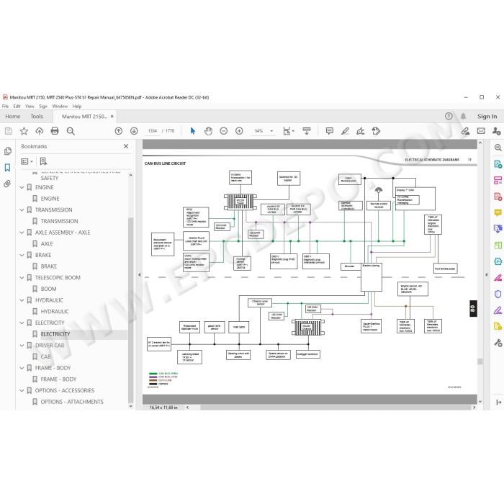Image resolution: width=504 pixels, height=504 pixels.
Task: Save the file using the floppy icon
Action: (x=9, y=131)
